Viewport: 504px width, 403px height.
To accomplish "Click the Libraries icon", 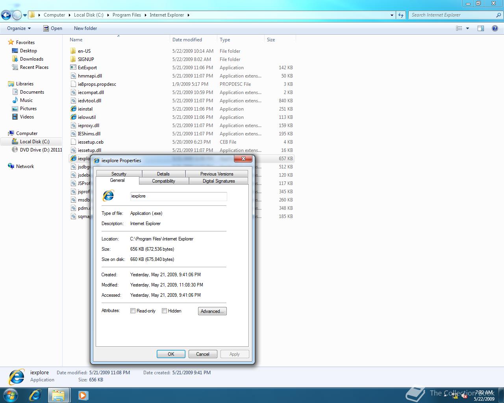I will point(11,84).
